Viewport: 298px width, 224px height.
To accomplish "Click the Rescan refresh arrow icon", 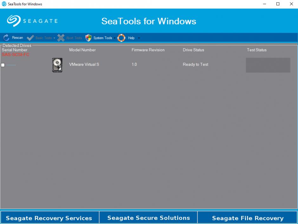I will (6, 38).
